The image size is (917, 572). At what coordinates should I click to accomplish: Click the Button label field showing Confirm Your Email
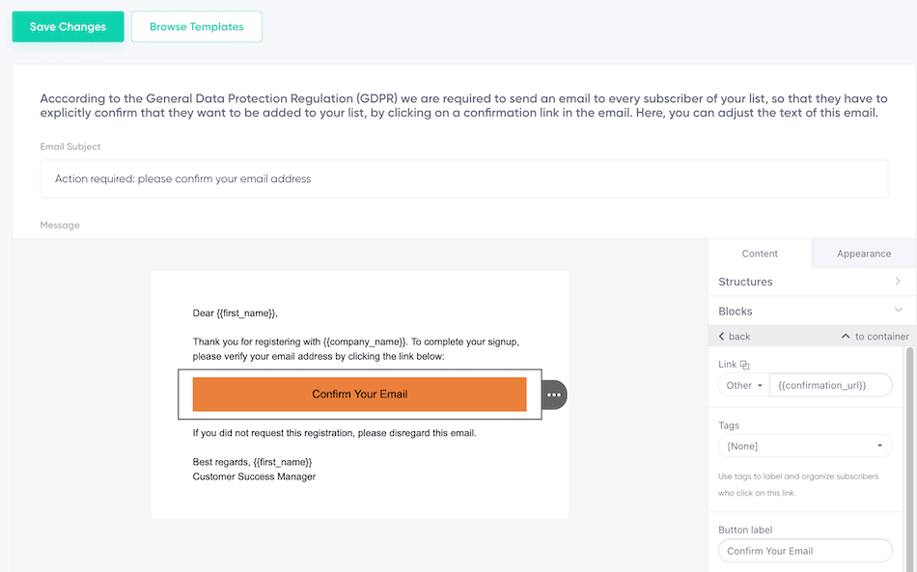[804, 550]
